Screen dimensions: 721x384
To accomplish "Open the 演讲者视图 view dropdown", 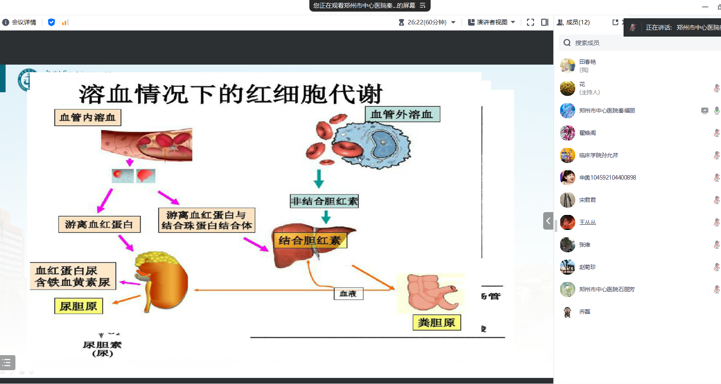I will [513, 22].
